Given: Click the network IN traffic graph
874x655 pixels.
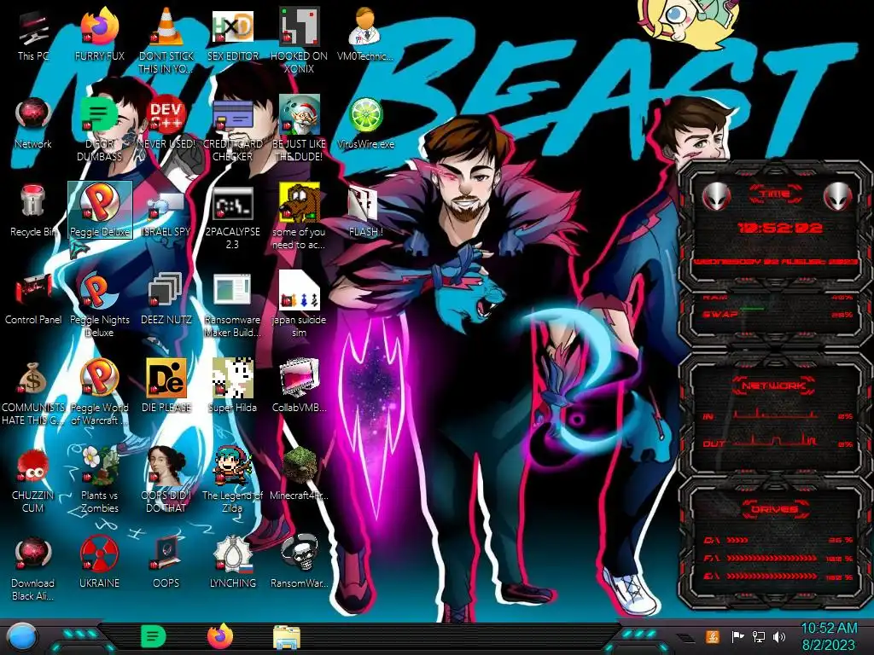Looking at the screenshot, I should pos(776,414).
